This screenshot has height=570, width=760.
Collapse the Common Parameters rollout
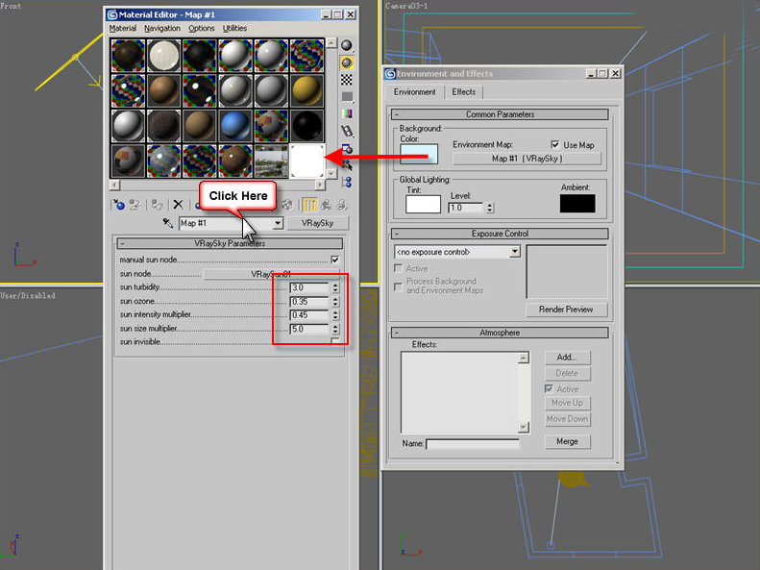pos(500,114)
